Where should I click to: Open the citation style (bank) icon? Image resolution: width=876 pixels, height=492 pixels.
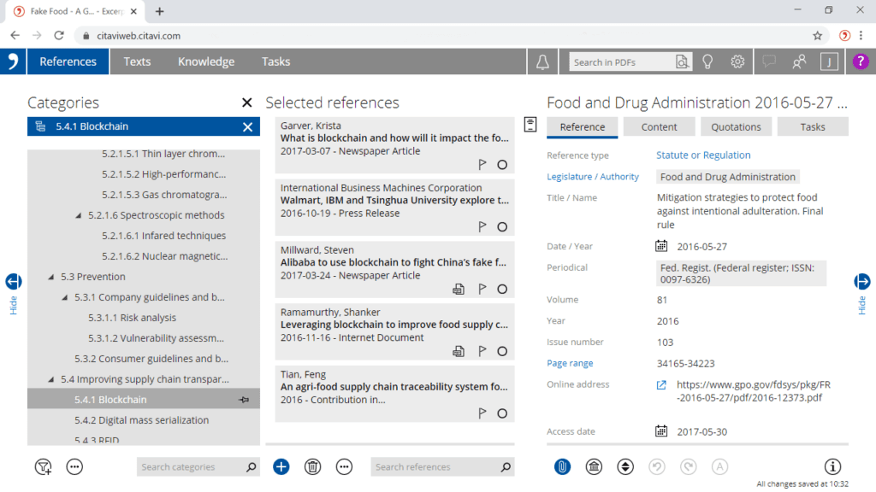click(594, 466)
